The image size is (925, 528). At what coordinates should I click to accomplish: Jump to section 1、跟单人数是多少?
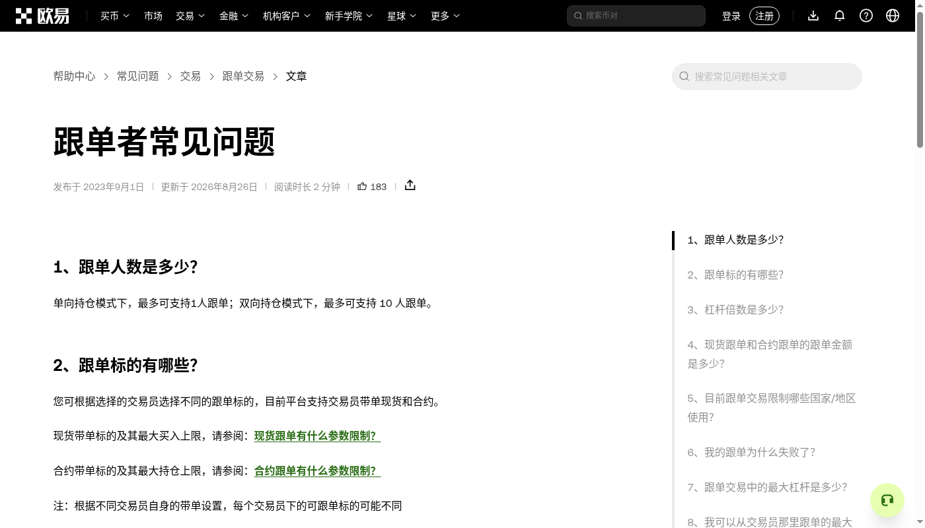click(735, 240)
